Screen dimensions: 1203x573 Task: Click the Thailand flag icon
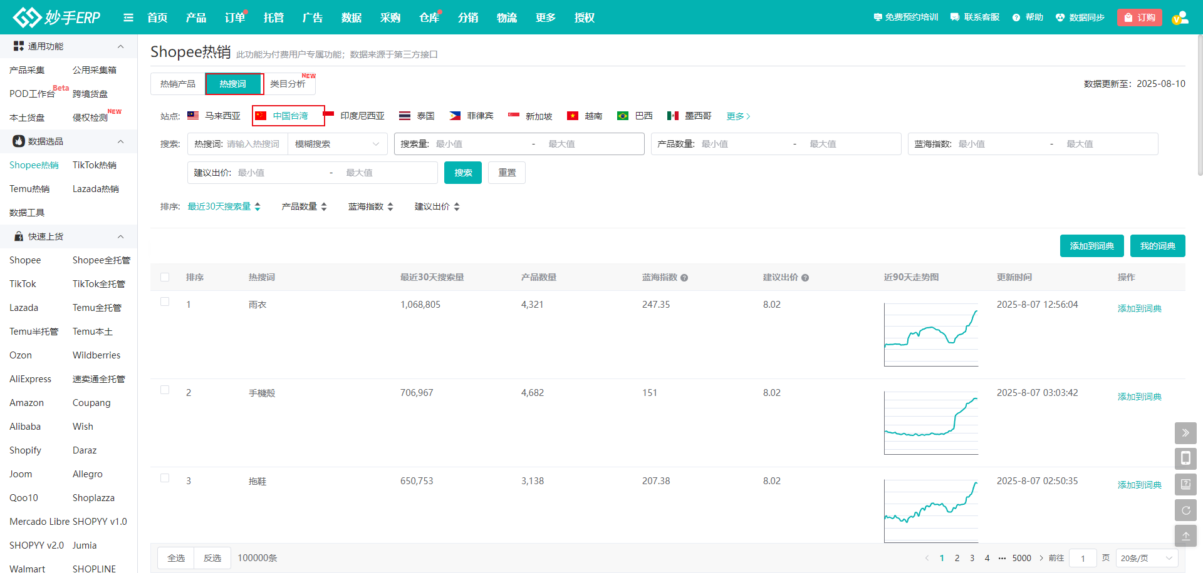[405, 116]
